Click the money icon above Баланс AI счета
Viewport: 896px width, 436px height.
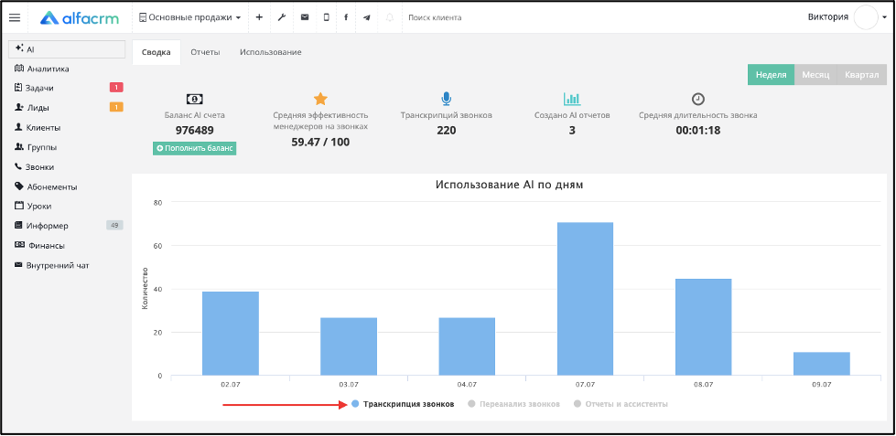tap(195, 100)
